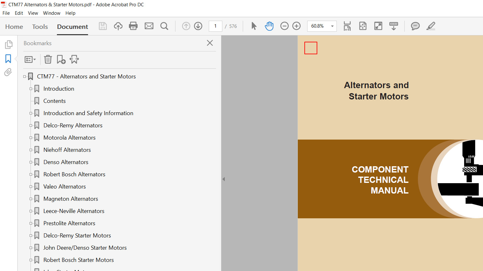Expand Introduction and Safety Information bookmark

[x=31, y=113]
